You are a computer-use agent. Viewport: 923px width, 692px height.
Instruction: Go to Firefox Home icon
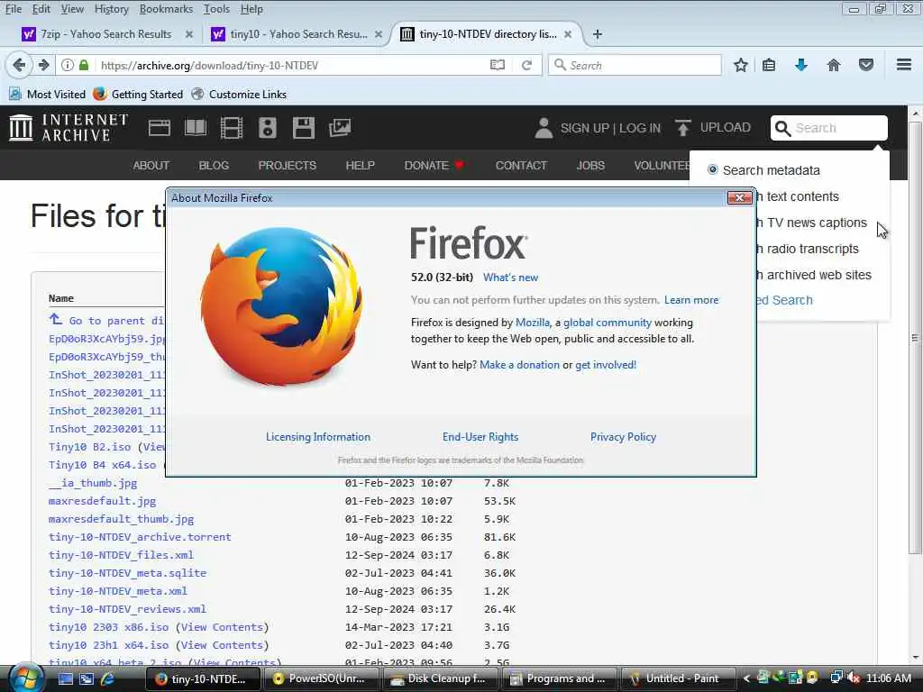coord(834,65)
